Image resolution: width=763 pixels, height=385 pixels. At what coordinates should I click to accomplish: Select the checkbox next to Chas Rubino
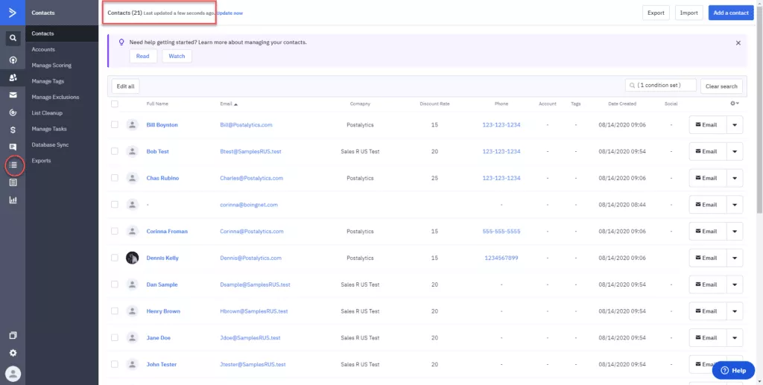pyautogui.click(x=114, y=178)
